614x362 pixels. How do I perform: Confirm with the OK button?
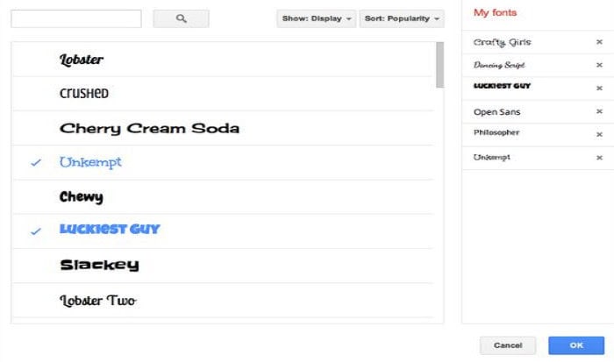point(576,345)
